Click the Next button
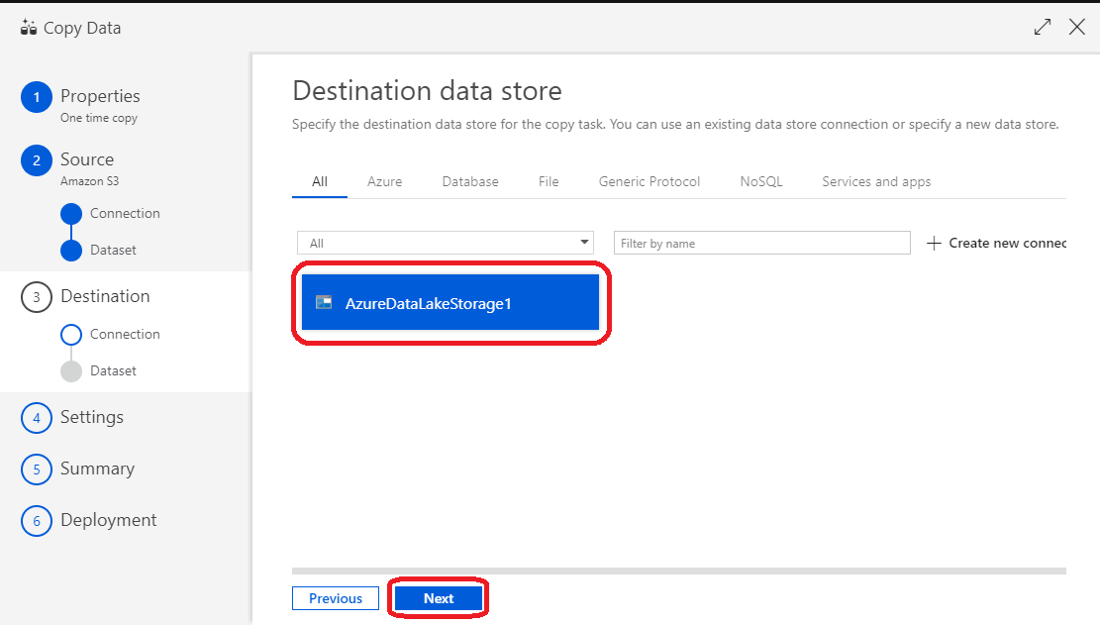The height and width of the screenshot is (625, 1100). point(438,598)
